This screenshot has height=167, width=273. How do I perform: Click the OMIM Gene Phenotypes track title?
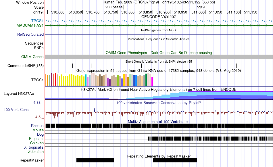(x=159, y=53)
